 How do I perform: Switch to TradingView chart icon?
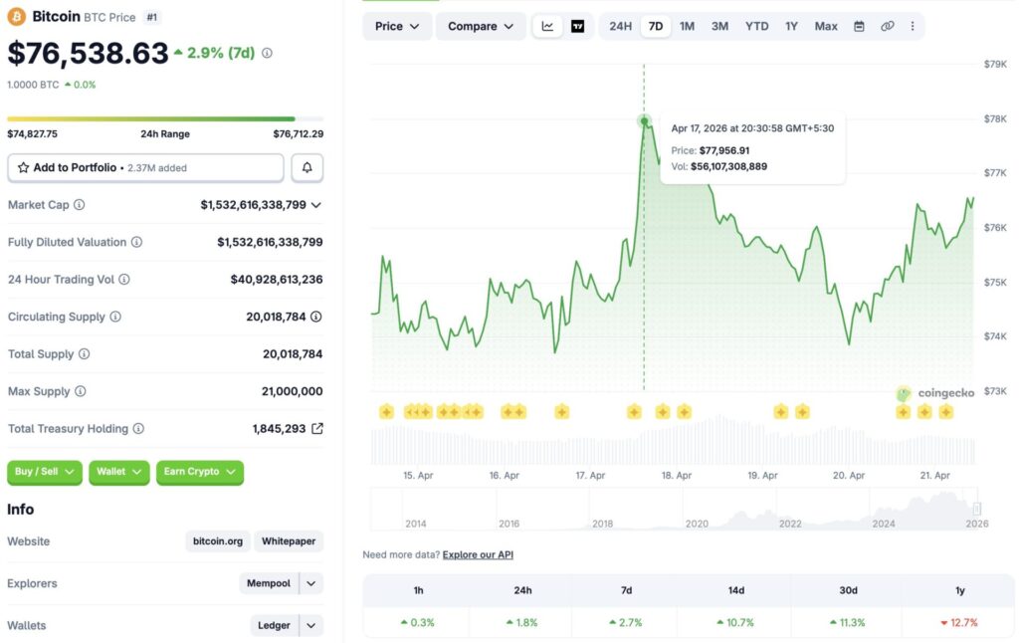point(578,26)
